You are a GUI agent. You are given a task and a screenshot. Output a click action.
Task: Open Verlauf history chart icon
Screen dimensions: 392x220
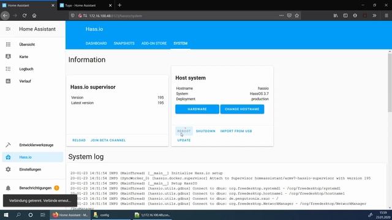pos(8,81)
